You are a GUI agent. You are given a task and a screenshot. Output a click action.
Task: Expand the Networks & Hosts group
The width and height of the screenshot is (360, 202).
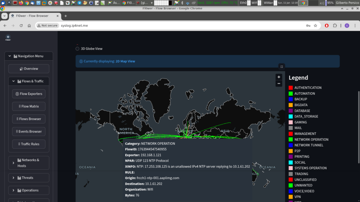[x=14, y=163]
